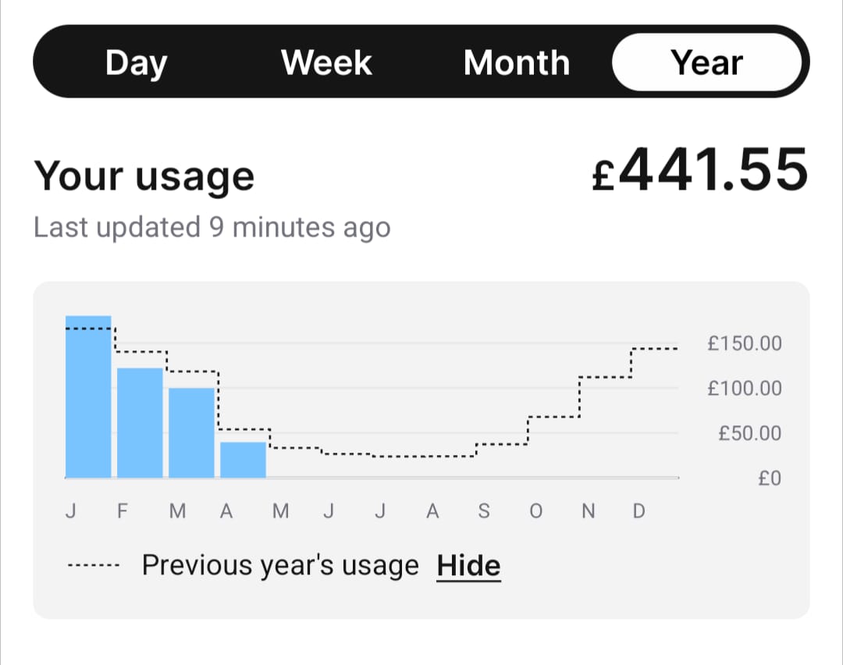This screenshot has width=843, height=665.
Task: Select the Year tab
Action: point(707,62)
